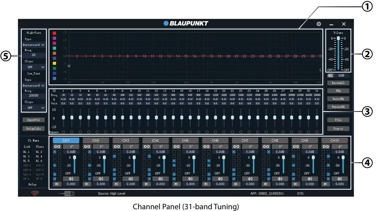Viewport: 377px width, 211px height.
Task: Click the ResetAll button
Action: pos(338,83)
